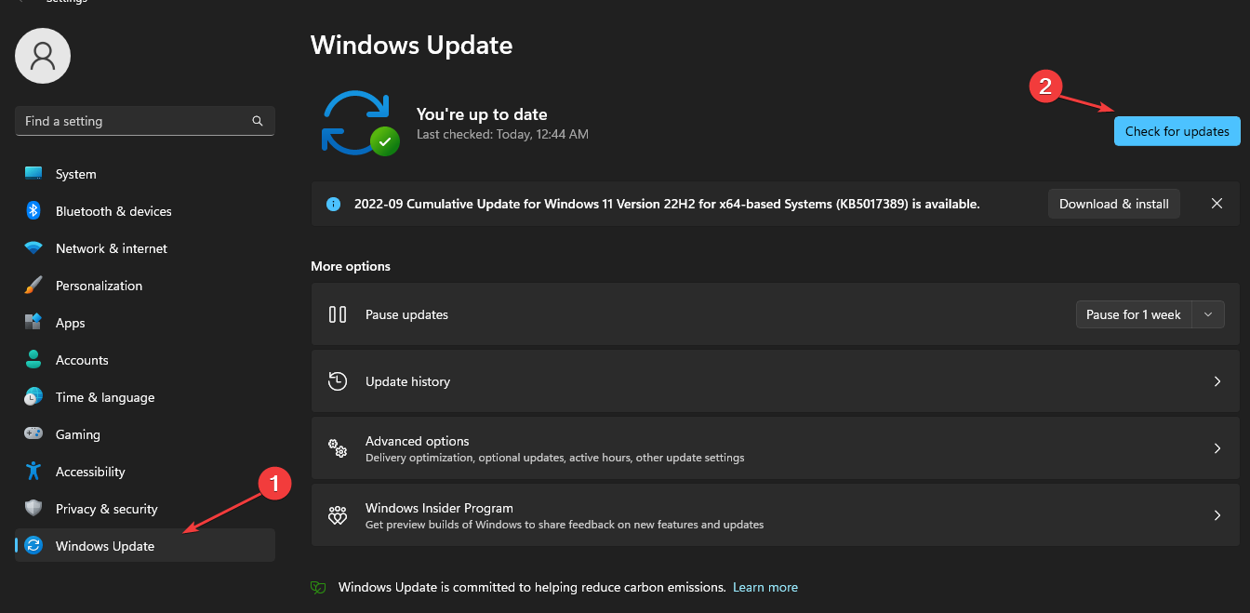This screenshot has height=613, width=1250.
Task: Click Check for updates button
Action: (x=1177, y=131)
